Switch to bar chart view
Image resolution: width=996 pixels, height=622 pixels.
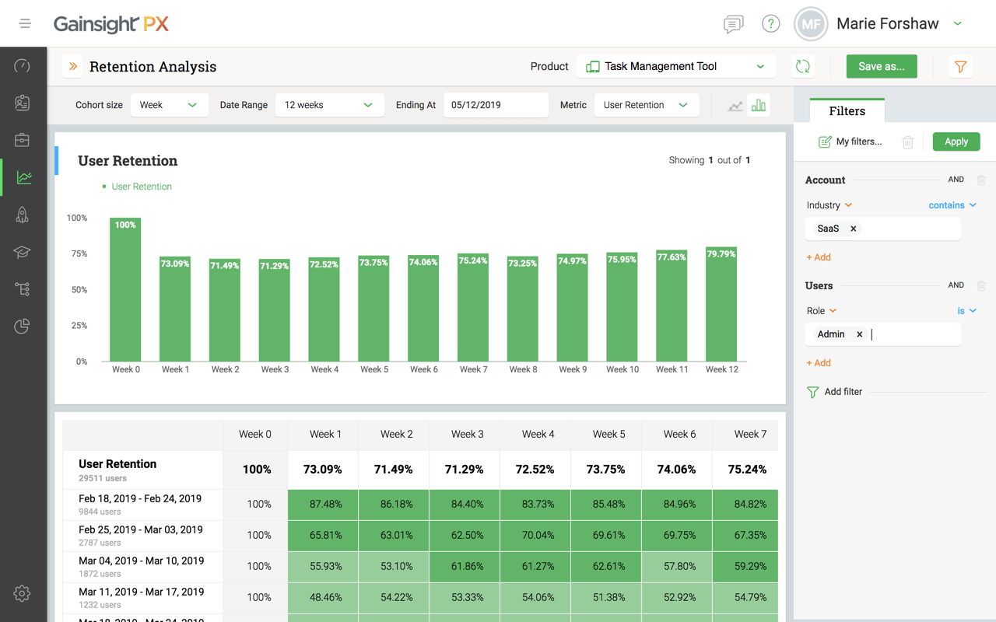point(758,105)
